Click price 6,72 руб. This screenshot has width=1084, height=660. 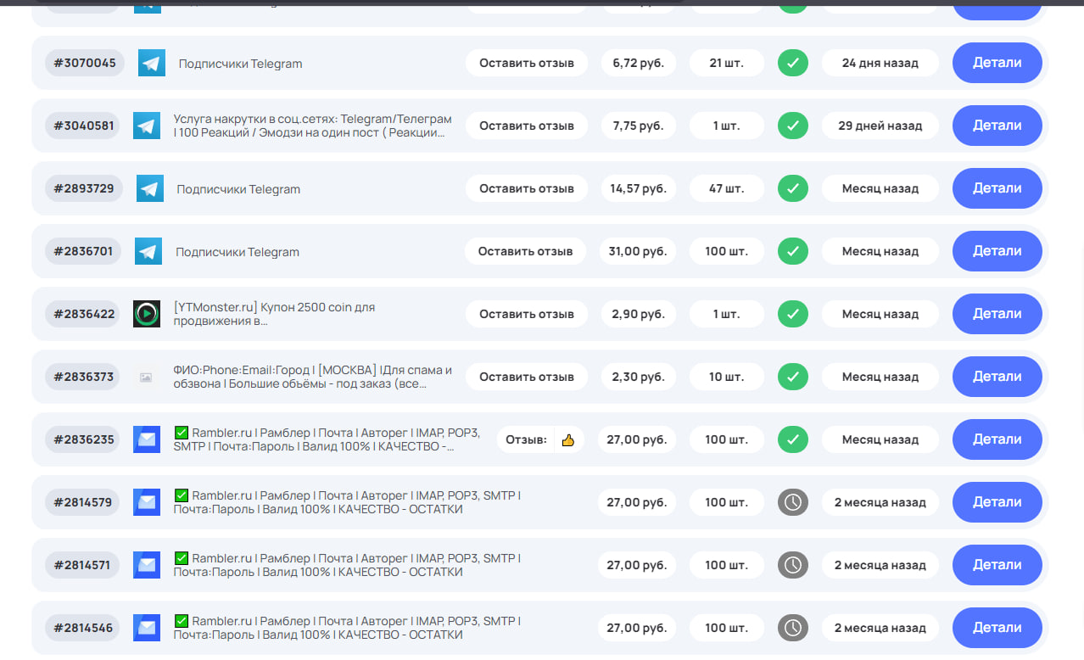(639, 63)
